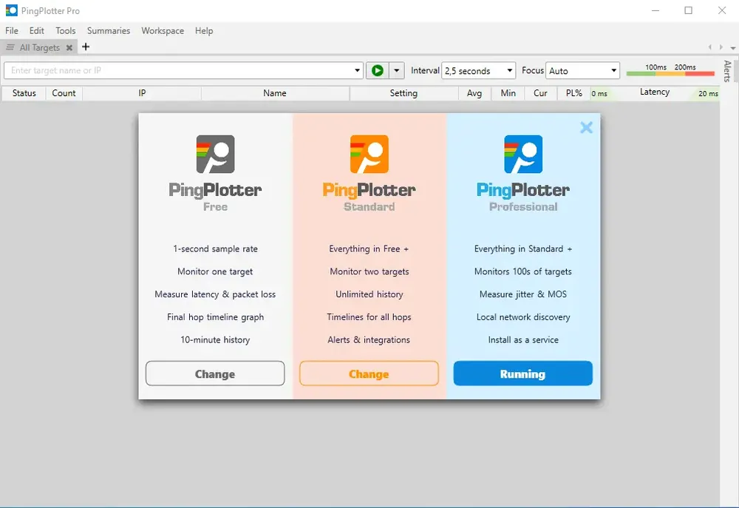The image size is (739, 508).
Task: Select the All Targets tab
Action: point(40,47)
